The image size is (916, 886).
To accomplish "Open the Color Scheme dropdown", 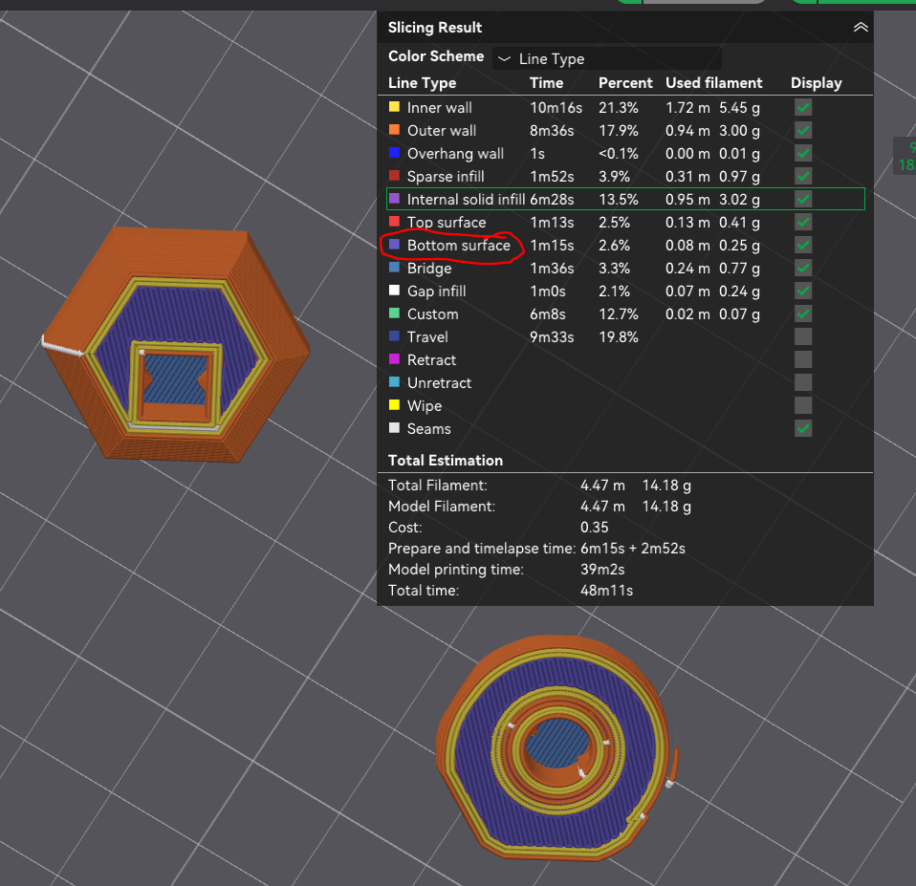I will [607, 59].
